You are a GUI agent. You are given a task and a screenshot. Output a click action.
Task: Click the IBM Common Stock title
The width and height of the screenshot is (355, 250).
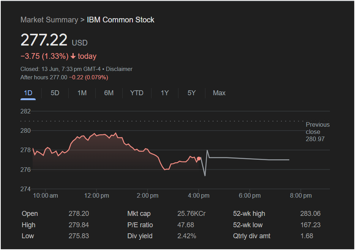[120, 20]
